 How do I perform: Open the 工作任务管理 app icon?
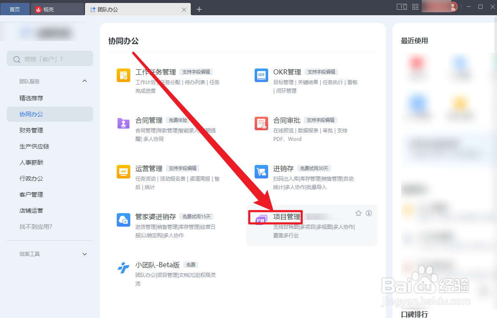[x=123, y=76]
